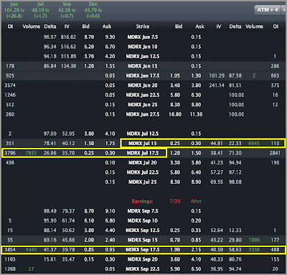Click the 7/20 earnings date
Screen dimensions: 287x275
pyautogui.click(x=175, y=201)
